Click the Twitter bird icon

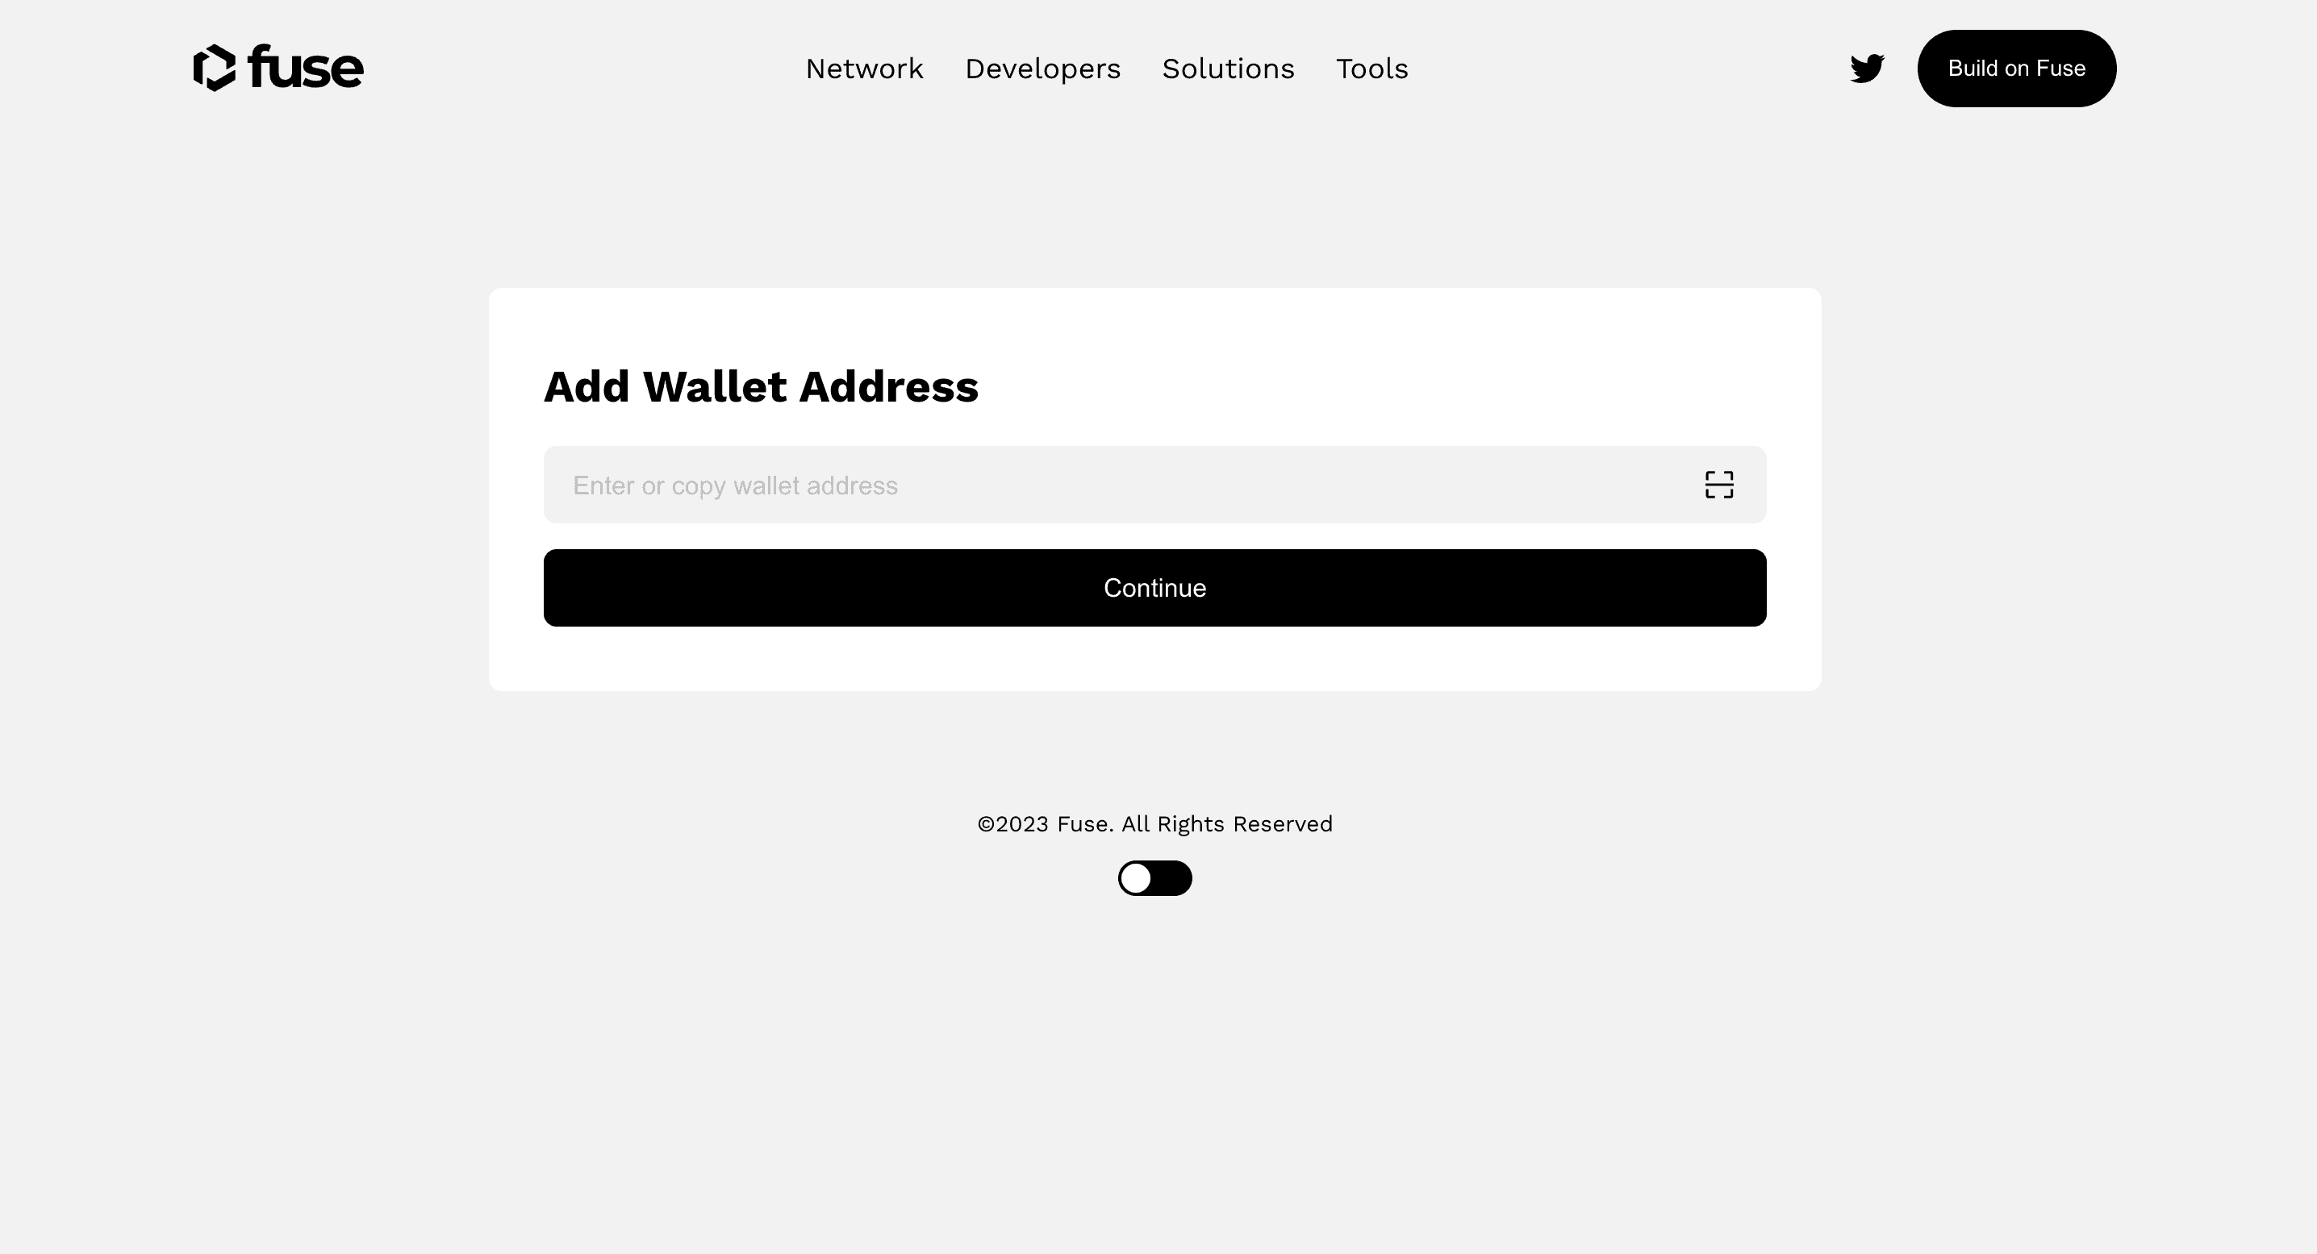(x=1868, y=68)
